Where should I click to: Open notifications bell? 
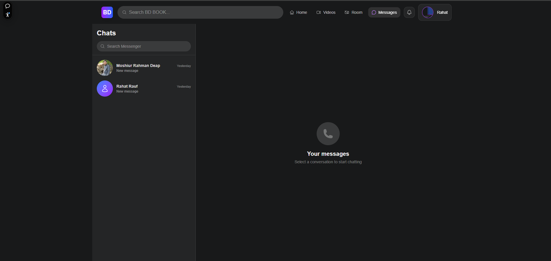pos(409,12)
